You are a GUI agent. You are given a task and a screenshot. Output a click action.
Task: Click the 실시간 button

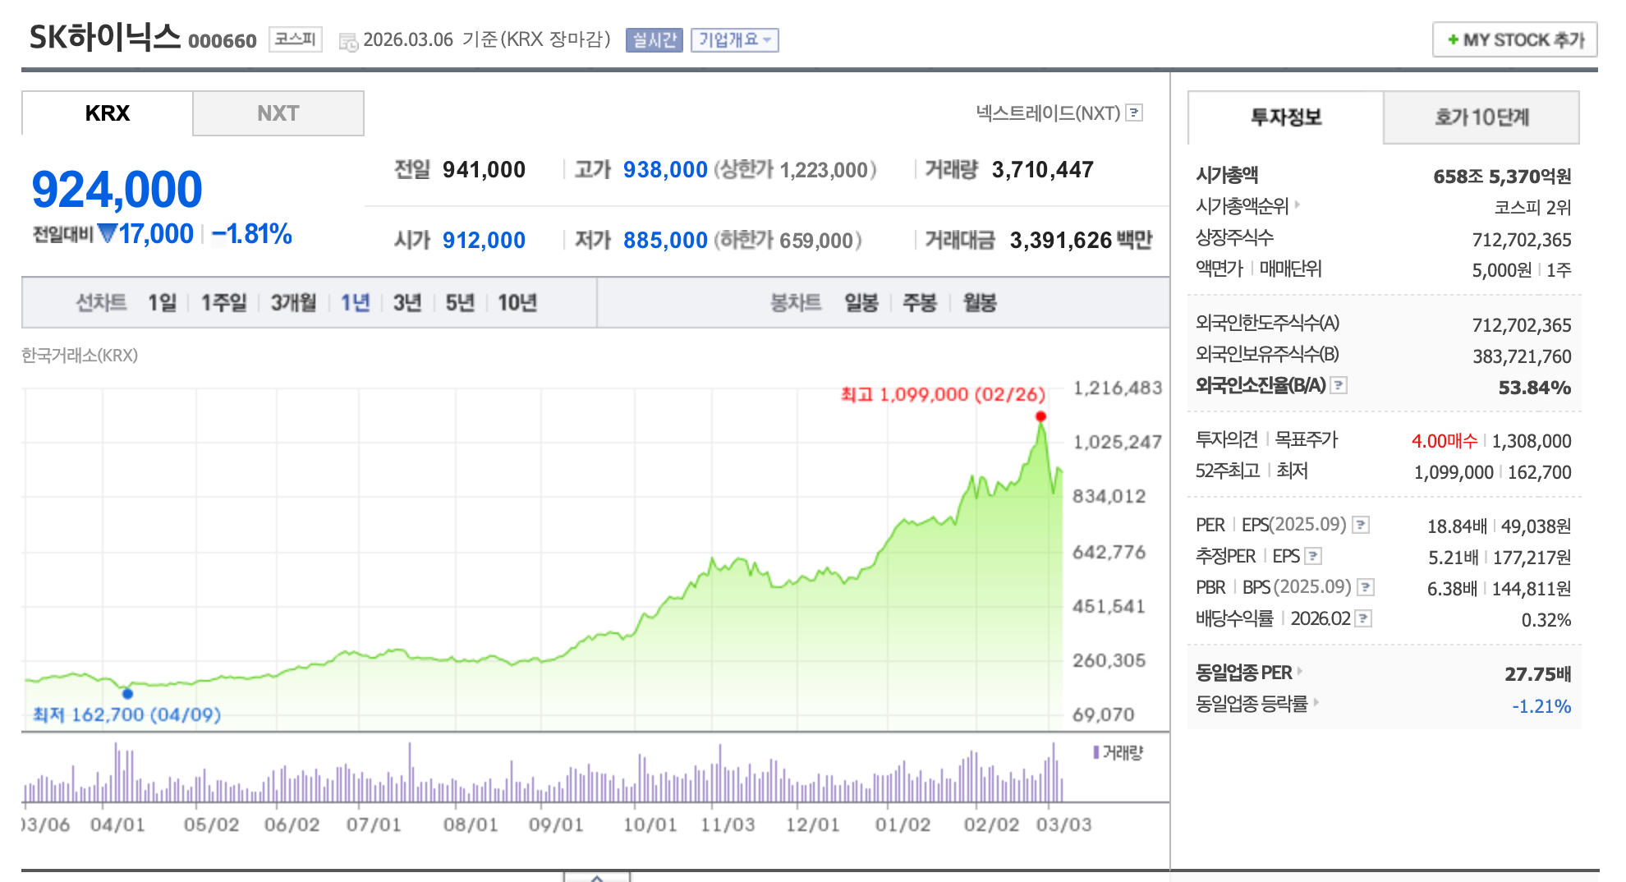tap(655, 39)
